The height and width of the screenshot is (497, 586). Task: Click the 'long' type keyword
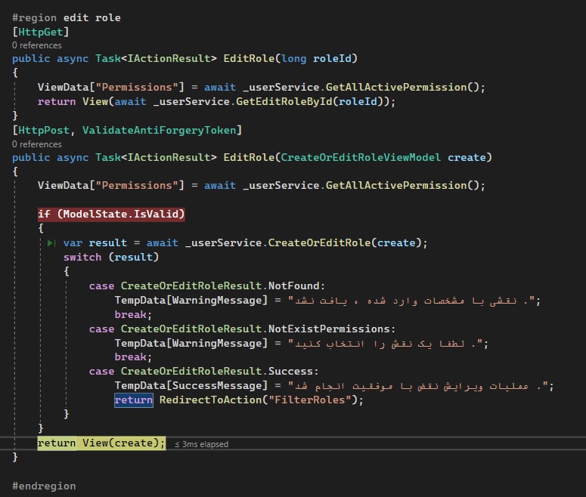pyautogui.click(x=293, y=59)
